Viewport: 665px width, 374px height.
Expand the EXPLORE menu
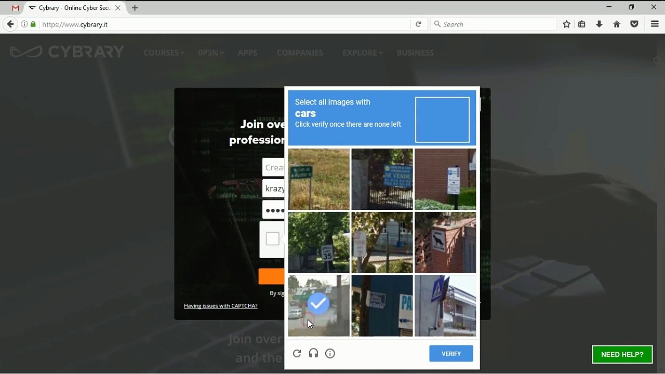(x=363, y=53)
